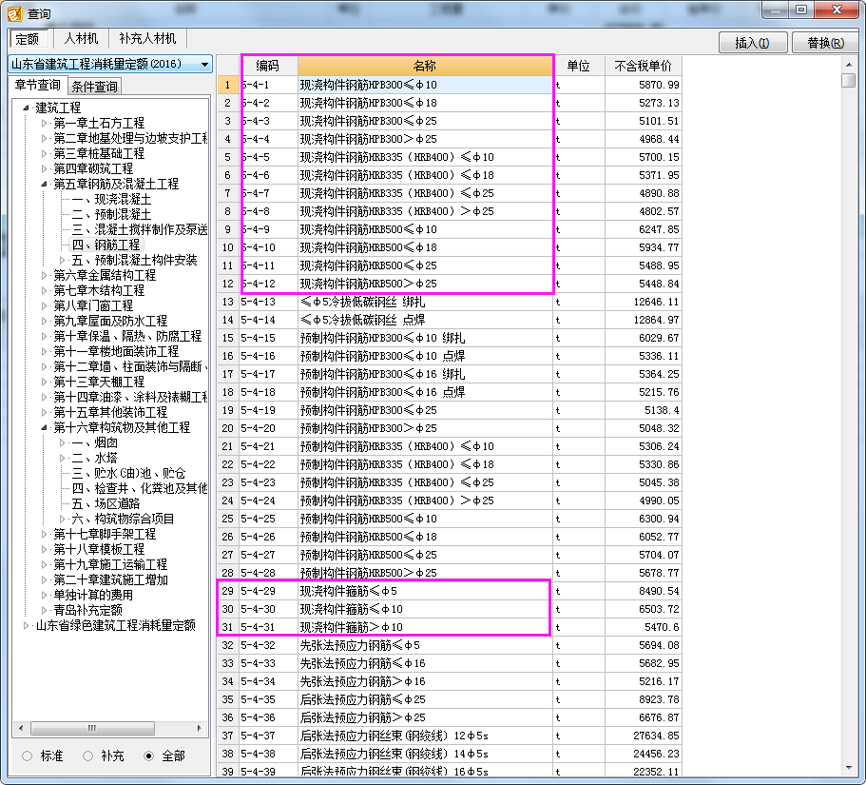This screenshot has width=866, height=785.
Task: Open the 章节查询 tab
Action: coord(37,85)
